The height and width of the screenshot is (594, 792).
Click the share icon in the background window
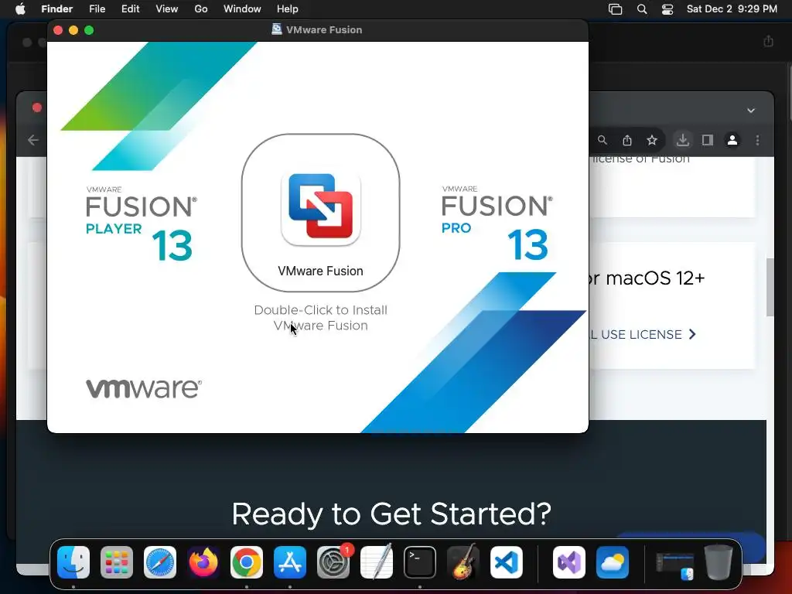tap(768, 41)
